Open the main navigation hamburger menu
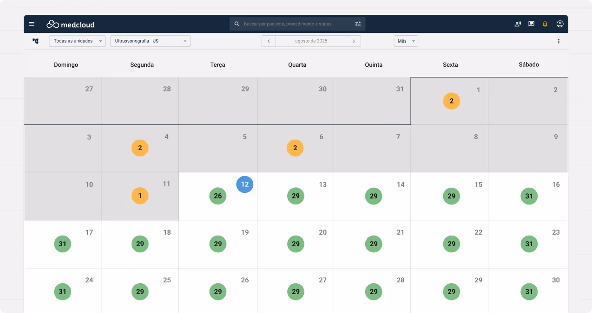This screenshot has height=313, width=592. (32, 24)
